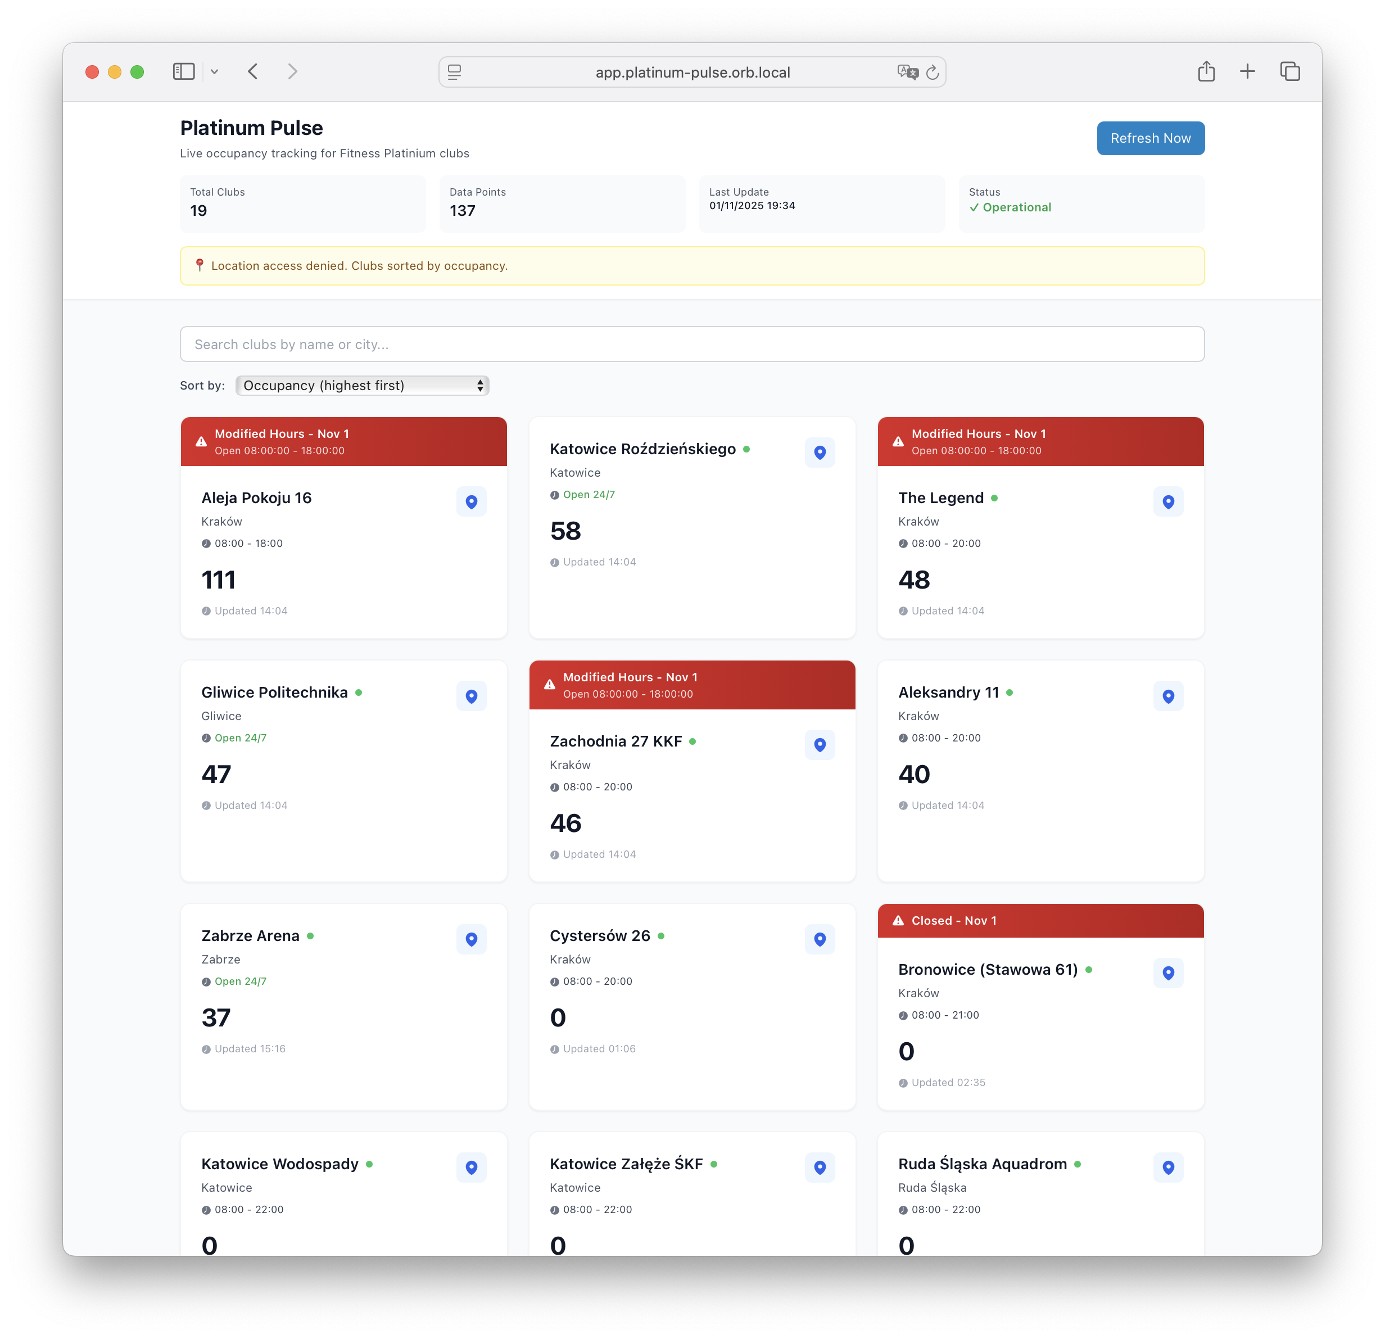Open a new browser tab
The width and height of the screenshot is (1385, 1339).
1247,71
